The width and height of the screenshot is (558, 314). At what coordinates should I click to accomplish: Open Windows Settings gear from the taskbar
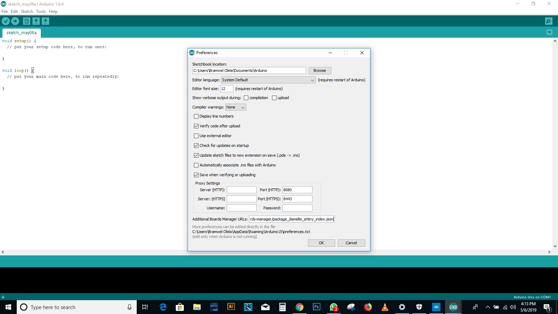pyautogui.click(x=402, y=307)
